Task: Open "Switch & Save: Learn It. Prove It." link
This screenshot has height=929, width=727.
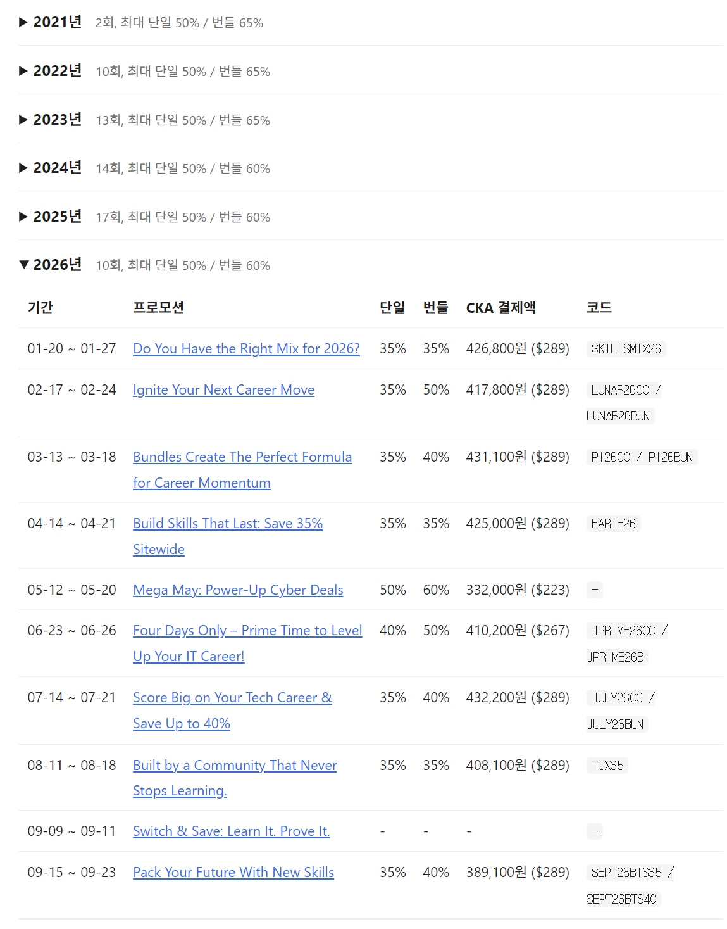Action: [232, 831]
